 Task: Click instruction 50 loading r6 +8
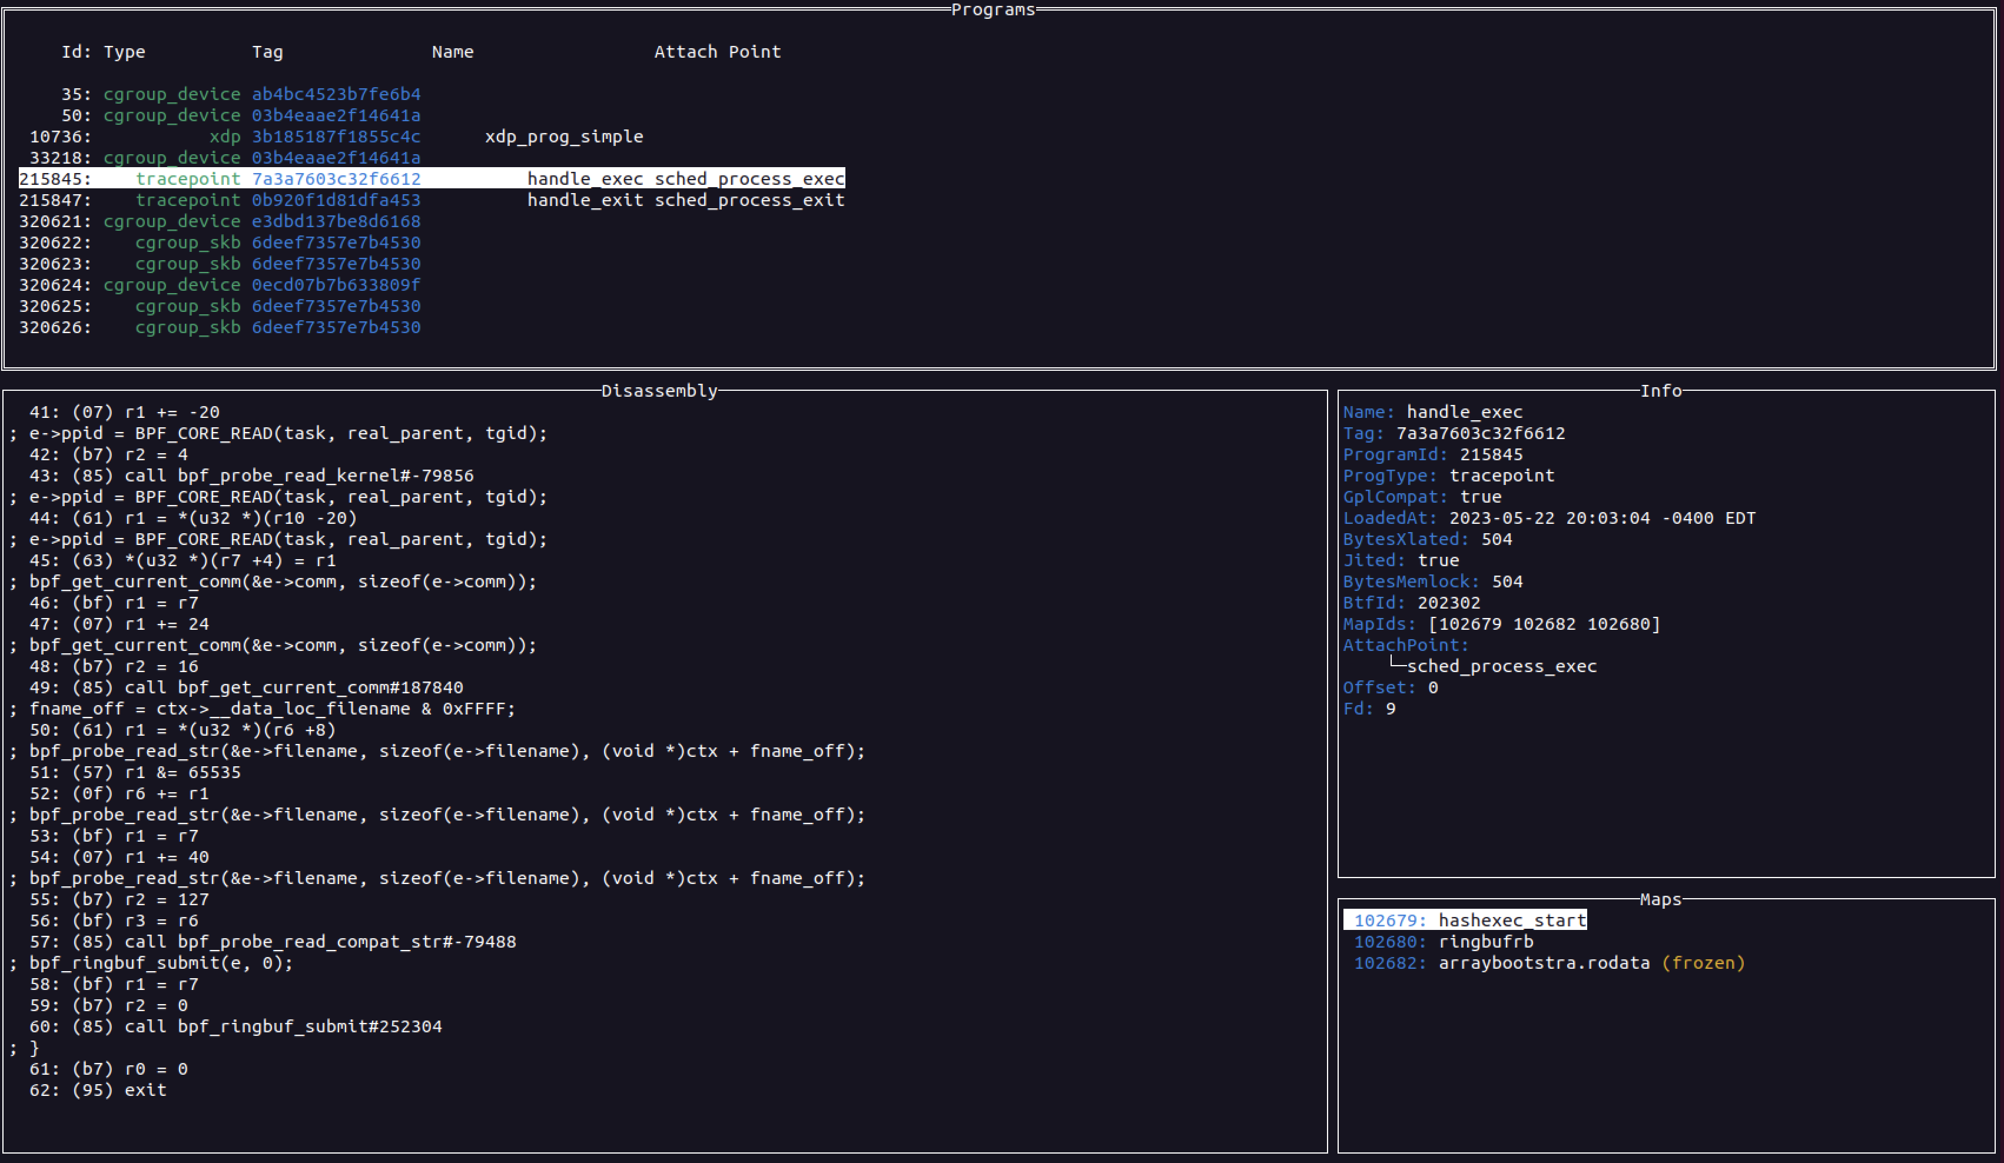183,730
